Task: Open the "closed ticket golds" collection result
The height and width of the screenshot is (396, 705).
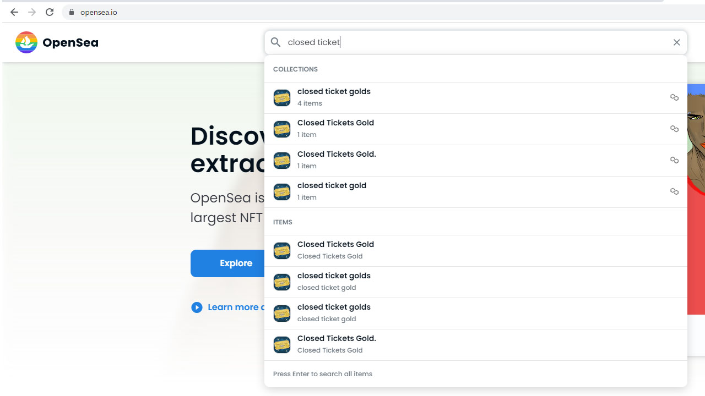Action: [x=333, y=97]
